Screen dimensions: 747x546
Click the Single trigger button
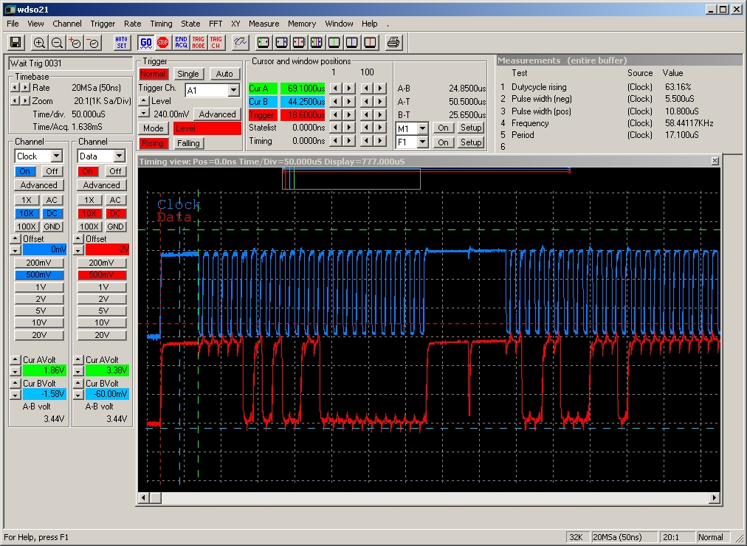pos(187,74)
